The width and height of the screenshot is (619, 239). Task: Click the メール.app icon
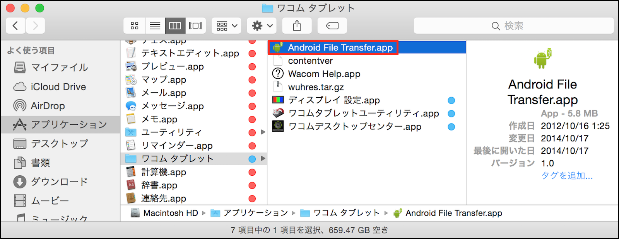click(x=131, y=93)
